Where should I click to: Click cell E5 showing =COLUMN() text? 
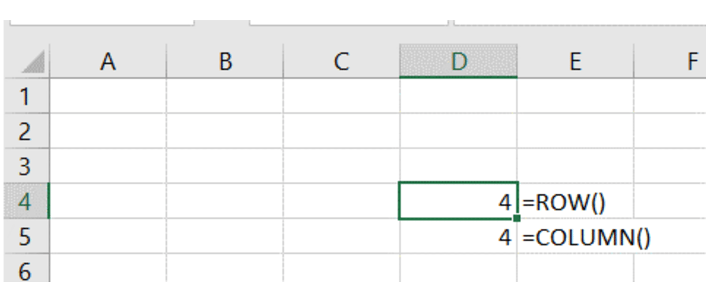tap(575, 237)
